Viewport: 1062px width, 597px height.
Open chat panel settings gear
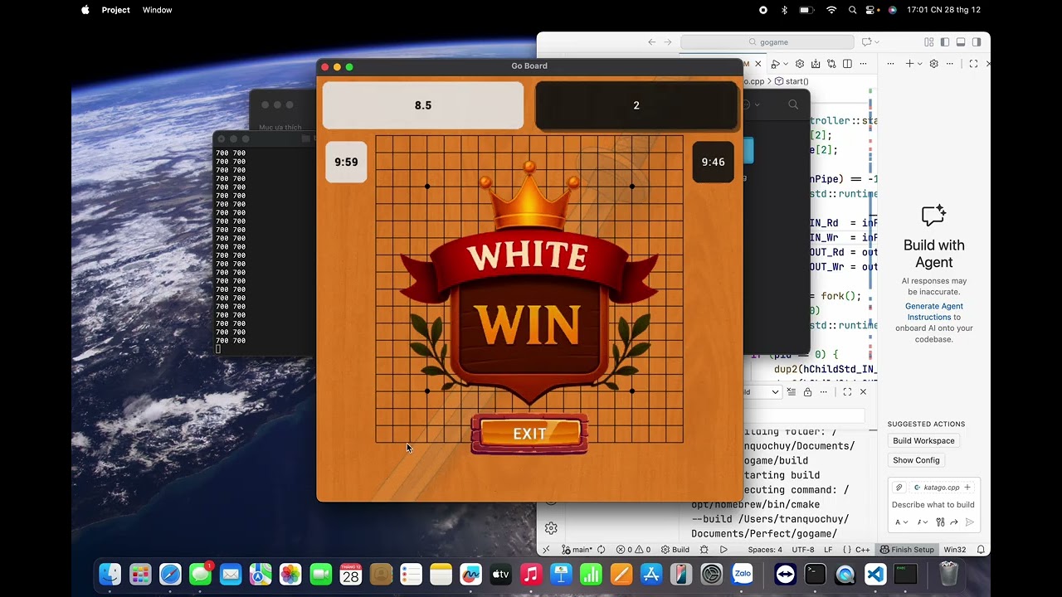coord(934,64)
